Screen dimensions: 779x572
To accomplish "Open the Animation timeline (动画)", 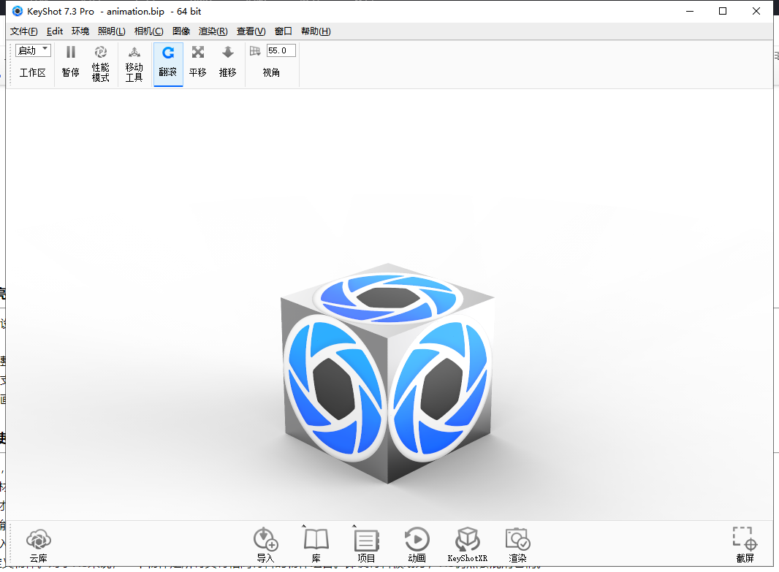I will [417, 545].
